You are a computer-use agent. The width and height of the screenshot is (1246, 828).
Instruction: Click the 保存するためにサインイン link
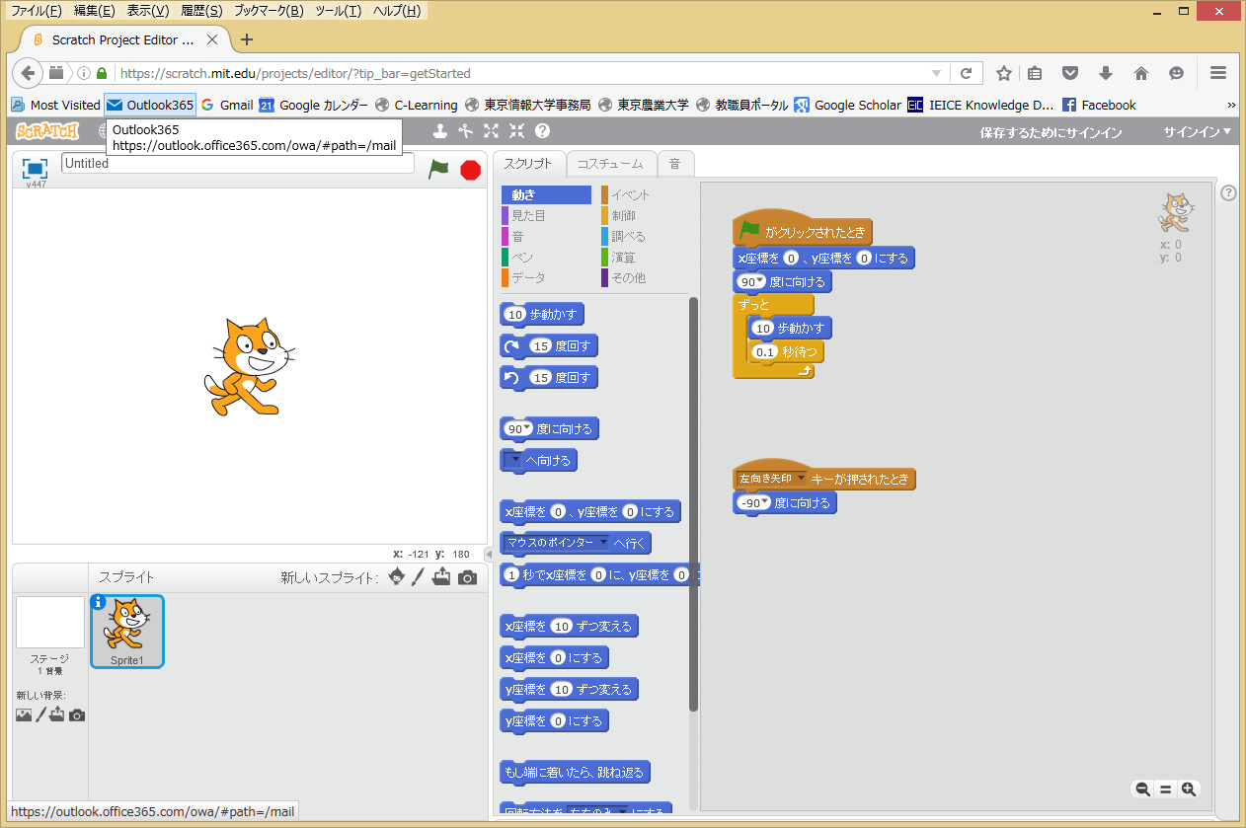tap(1051, 132)
